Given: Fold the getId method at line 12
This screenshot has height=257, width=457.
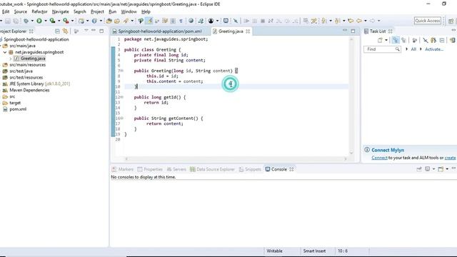Looking at the screenshot, I should click(x=122, y=97).
